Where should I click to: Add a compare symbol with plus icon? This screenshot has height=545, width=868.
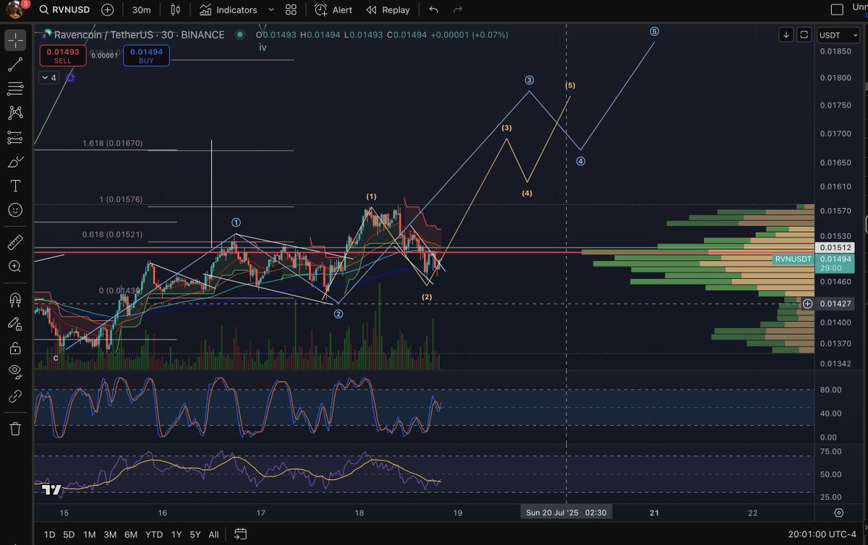(108, 10)
